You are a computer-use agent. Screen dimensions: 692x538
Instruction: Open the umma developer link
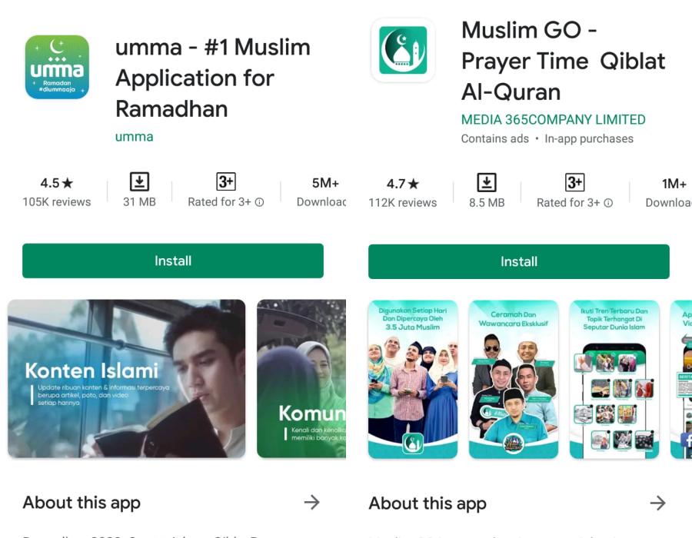coord(134,137)
